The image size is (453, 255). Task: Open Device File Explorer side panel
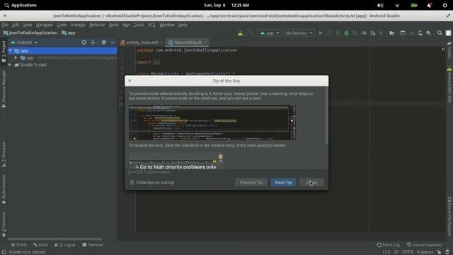[x=449, y=217]
